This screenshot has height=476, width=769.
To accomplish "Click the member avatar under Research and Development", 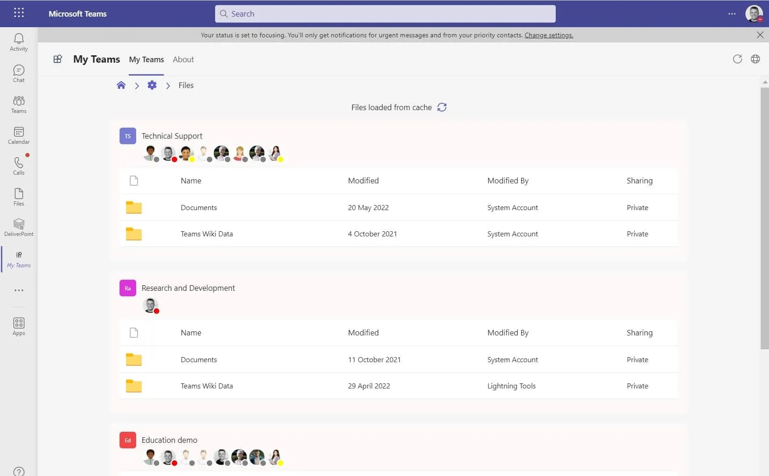I will coord(150,306).
